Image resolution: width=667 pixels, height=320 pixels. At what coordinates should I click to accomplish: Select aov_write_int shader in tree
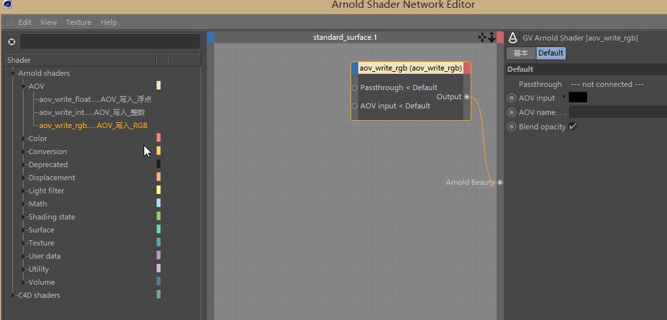(x=92, y=113)
